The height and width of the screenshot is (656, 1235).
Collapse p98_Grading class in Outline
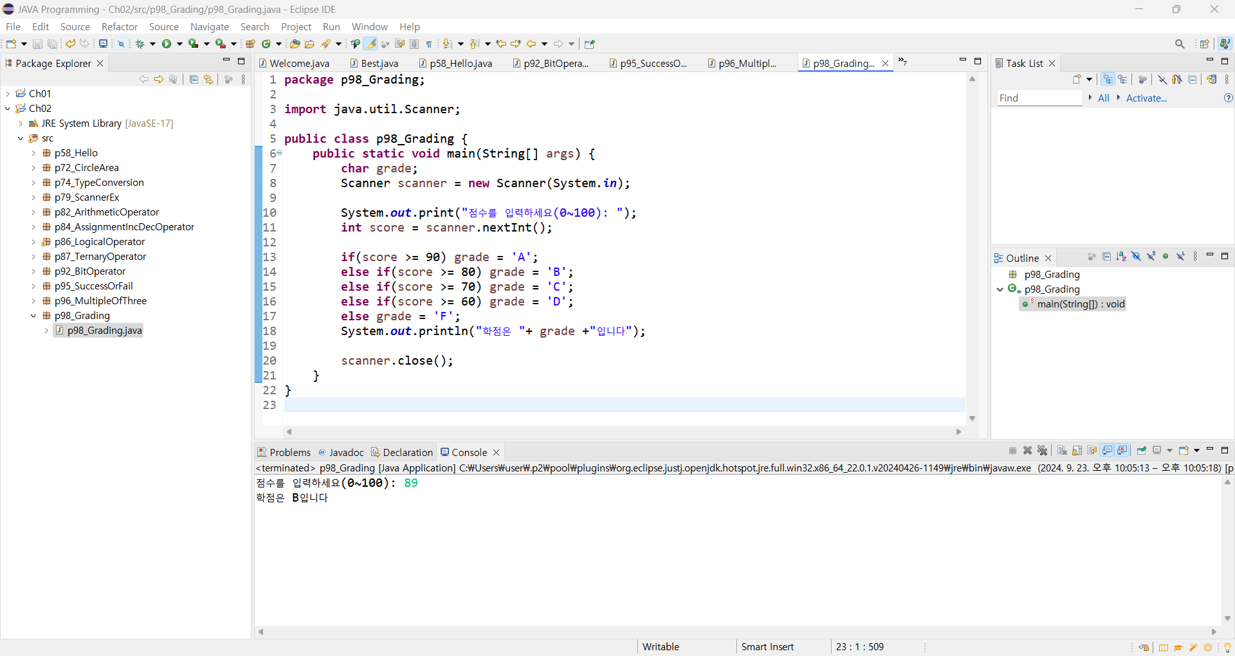(1000, 289)
